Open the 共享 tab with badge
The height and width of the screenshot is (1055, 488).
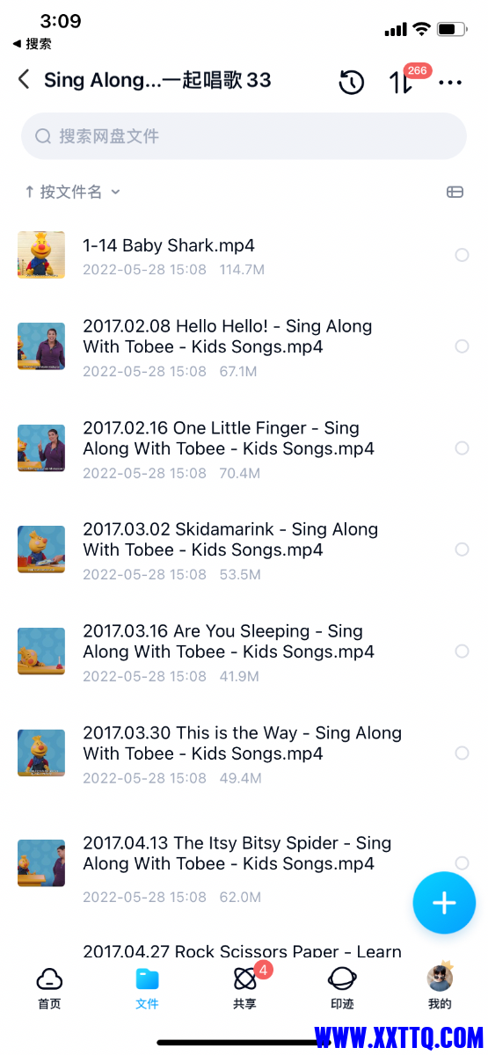point(245,986)
